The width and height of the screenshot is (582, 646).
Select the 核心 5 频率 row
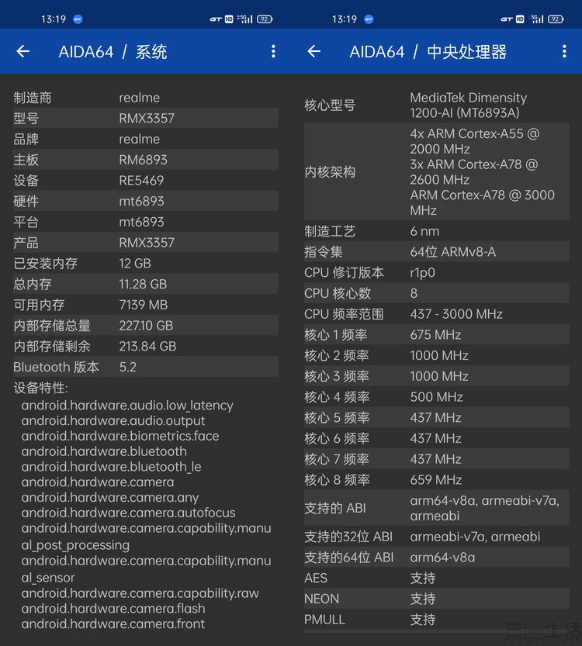click(436, 417)
